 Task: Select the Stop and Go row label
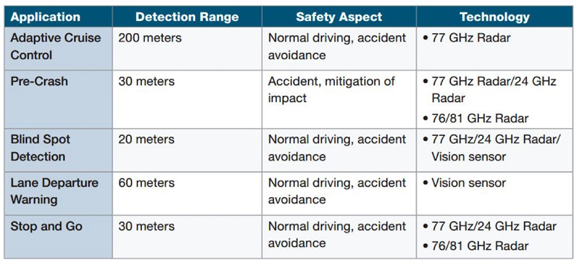click(x=46, y=226)
